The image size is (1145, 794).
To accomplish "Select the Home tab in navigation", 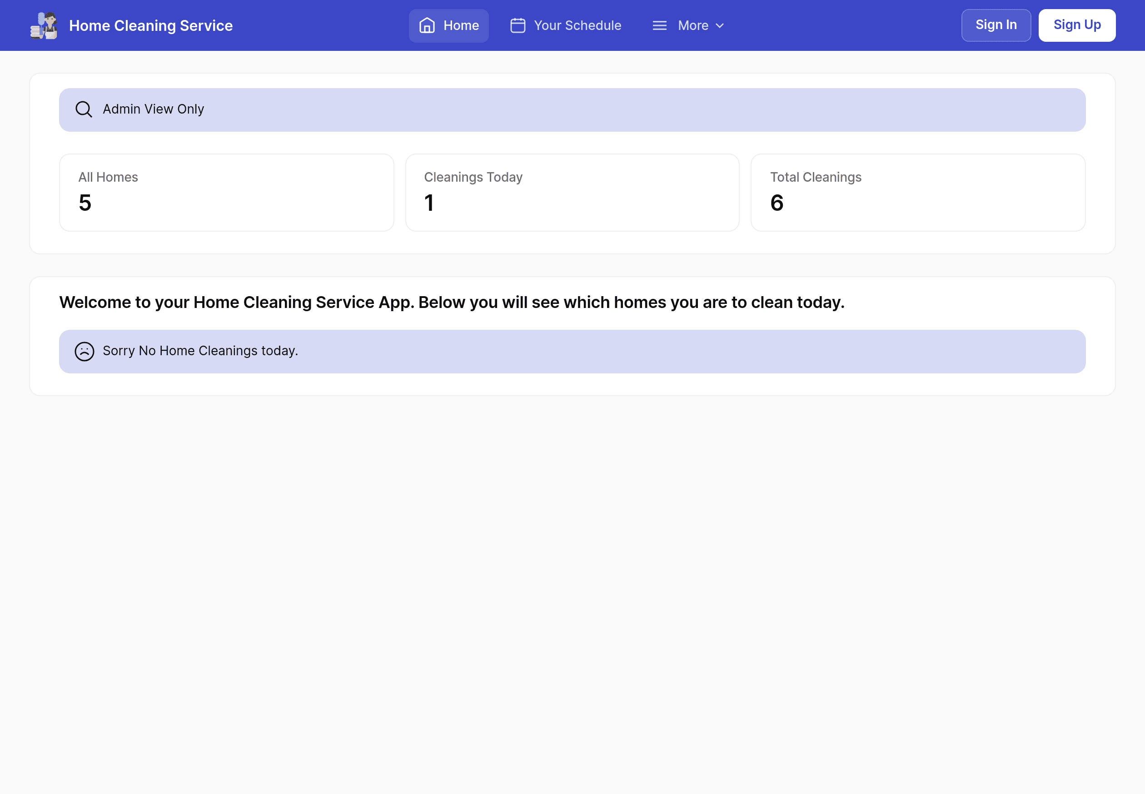I will point(449,25).
